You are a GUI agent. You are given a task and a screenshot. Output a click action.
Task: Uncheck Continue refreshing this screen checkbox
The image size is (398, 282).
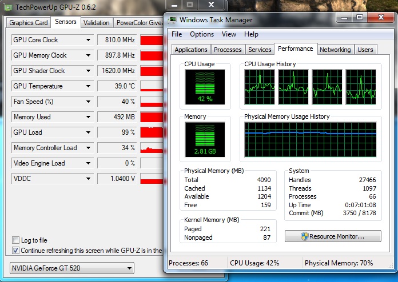point(16,251)
